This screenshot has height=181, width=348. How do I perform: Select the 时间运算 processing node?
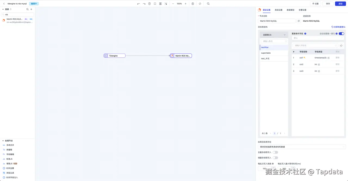point(17,168)
